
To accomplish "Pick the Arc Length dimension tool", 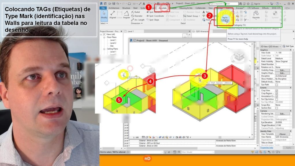I will click(x=137, y=20).
